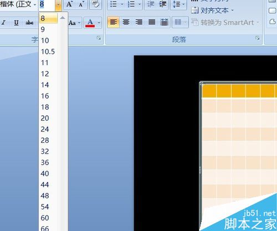
Task: Choose font size 20
Action: tap(48, 118)
